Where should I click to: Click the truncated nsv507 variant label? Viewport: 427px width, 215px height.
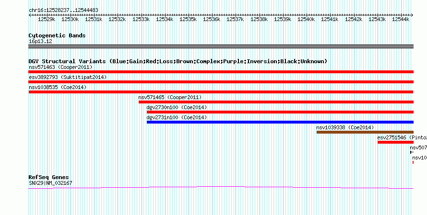418,147
